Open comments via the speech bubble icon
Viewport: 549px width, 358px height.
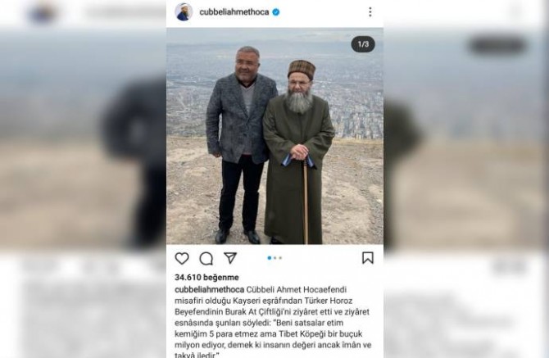[206, 259]
